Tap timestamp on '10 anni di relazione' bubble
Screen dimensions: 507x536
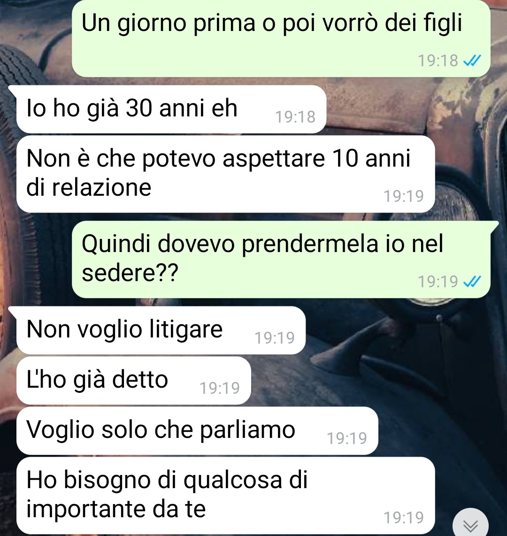(404, 196)
